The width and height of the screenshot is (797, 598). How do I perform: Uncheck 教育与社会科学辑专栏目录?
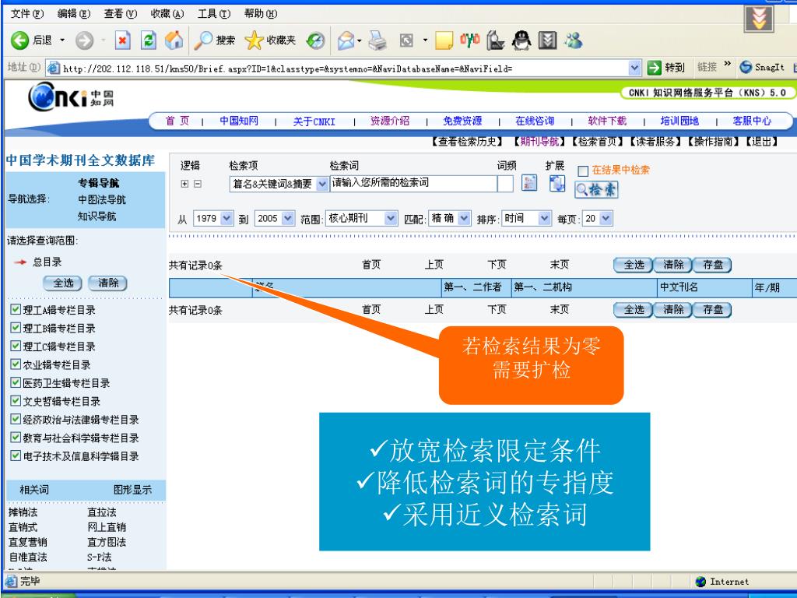point(16,438)
